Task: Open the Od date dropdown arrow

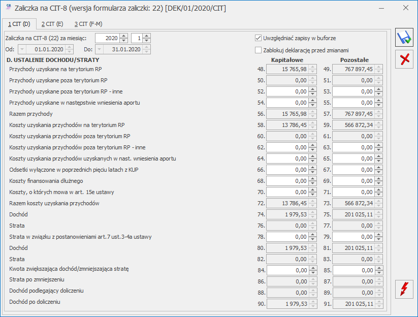Action: tap(22, 49)
